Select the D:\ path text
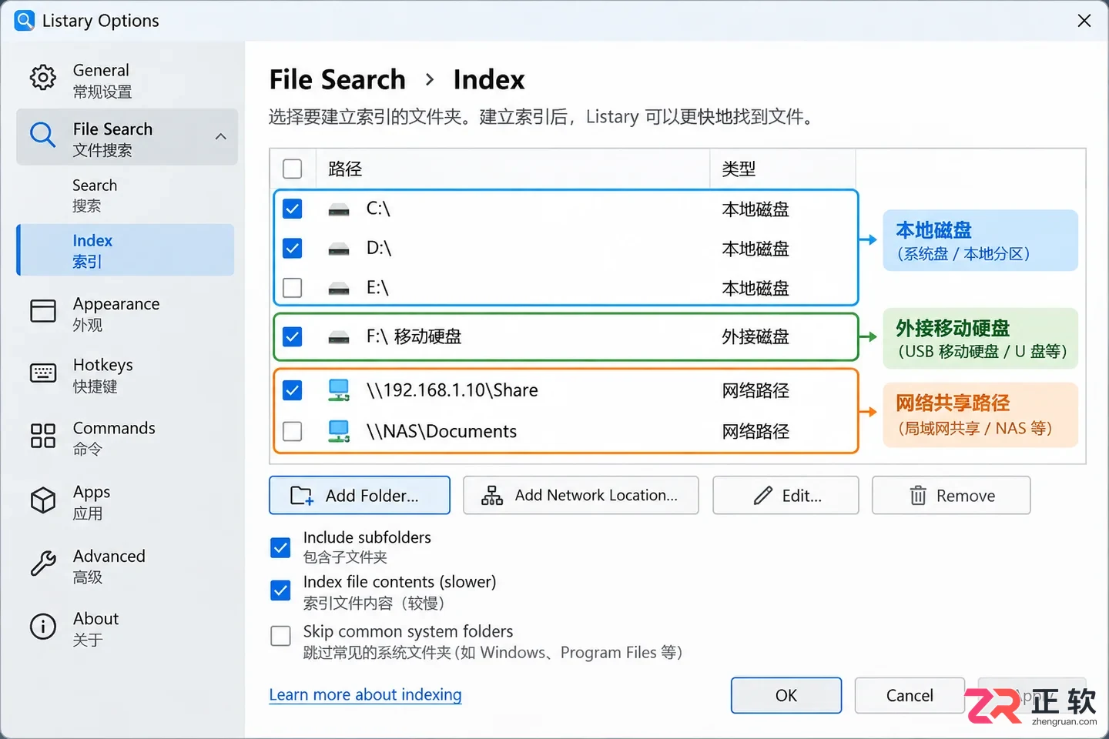Screen dimensions: 1109x739 (x=379, y=248)
